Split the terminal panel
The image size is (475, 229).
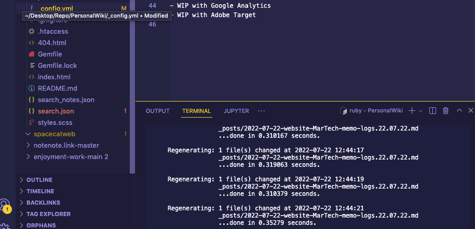tap(432, 111)
